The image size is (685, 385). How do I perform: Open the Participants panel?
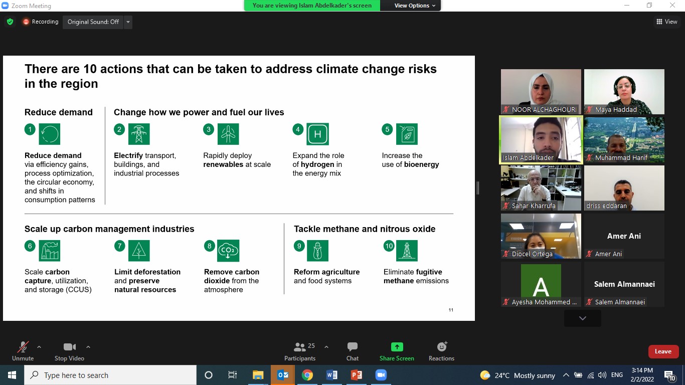pyautogui.click(x=300, y=351)
